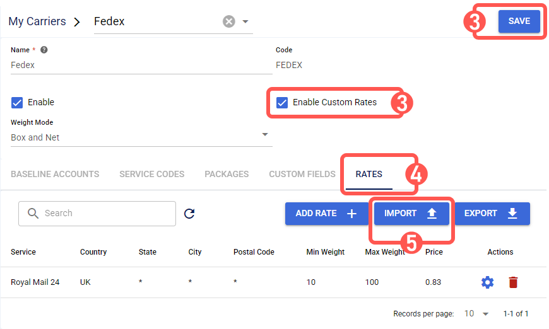The image size is (549, 329).
Task: Click the City column header
Action: (x=194, y=252)
